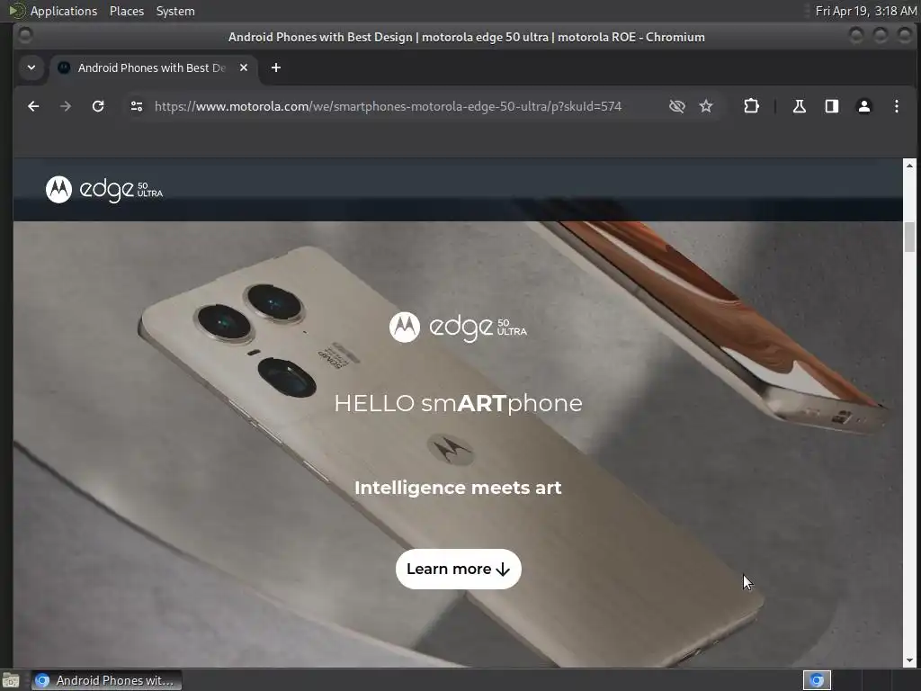Click the URL address bar
The width and height of the screenshot is (921, 691).
(x=388, y=106)
